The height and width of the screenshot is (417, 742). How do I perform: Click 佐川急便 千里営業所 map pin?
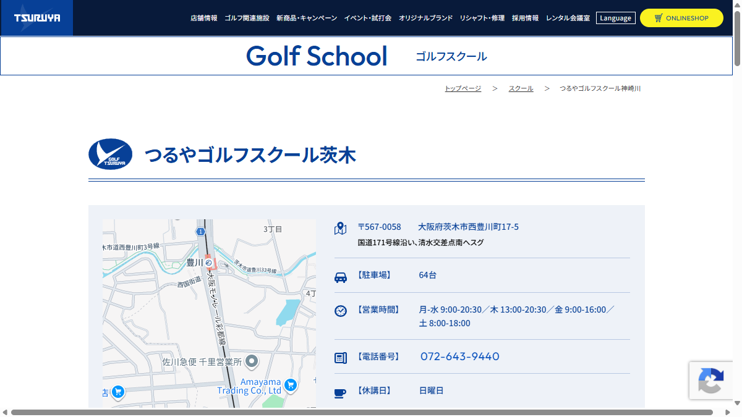[x=252, y=361]
